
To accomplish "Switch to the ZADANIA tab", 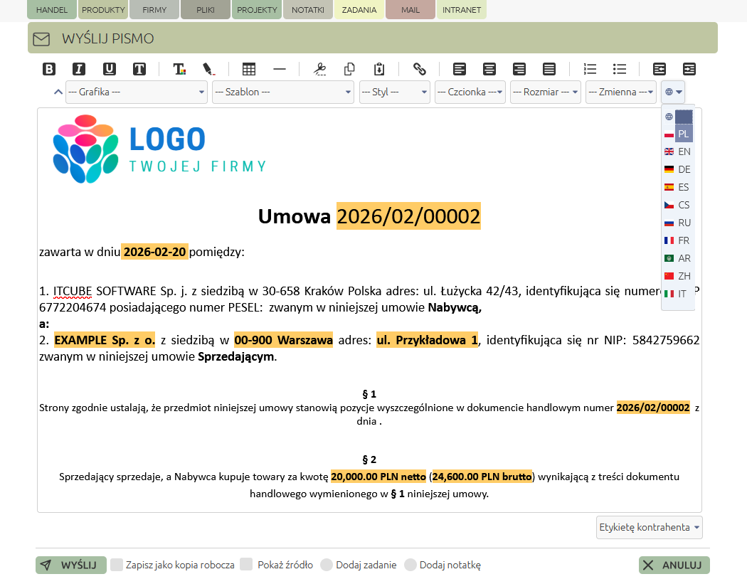I will 359,10.
